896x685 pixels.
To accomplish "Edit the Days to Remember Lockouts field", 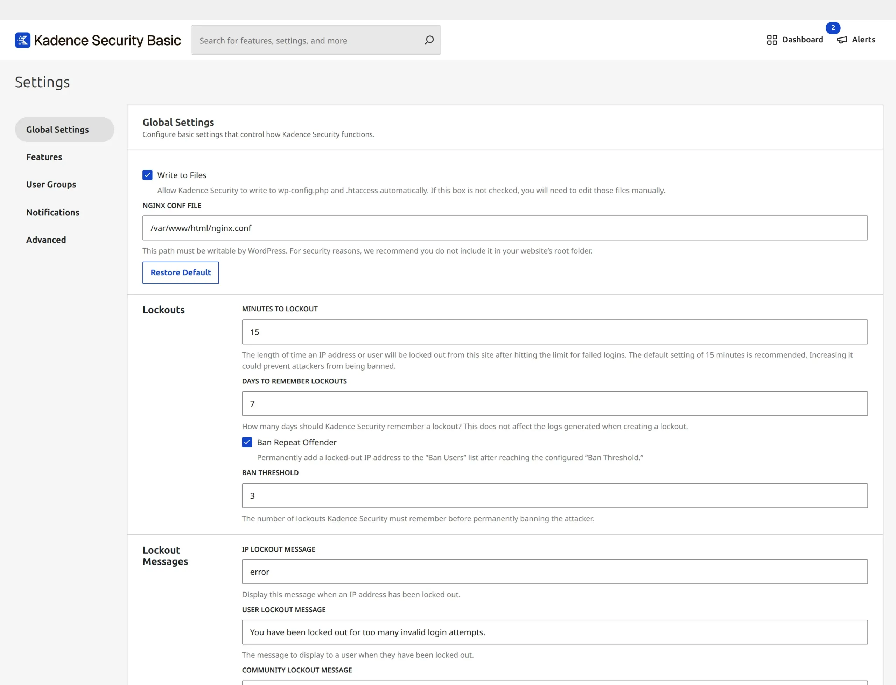I will [554, 404].
